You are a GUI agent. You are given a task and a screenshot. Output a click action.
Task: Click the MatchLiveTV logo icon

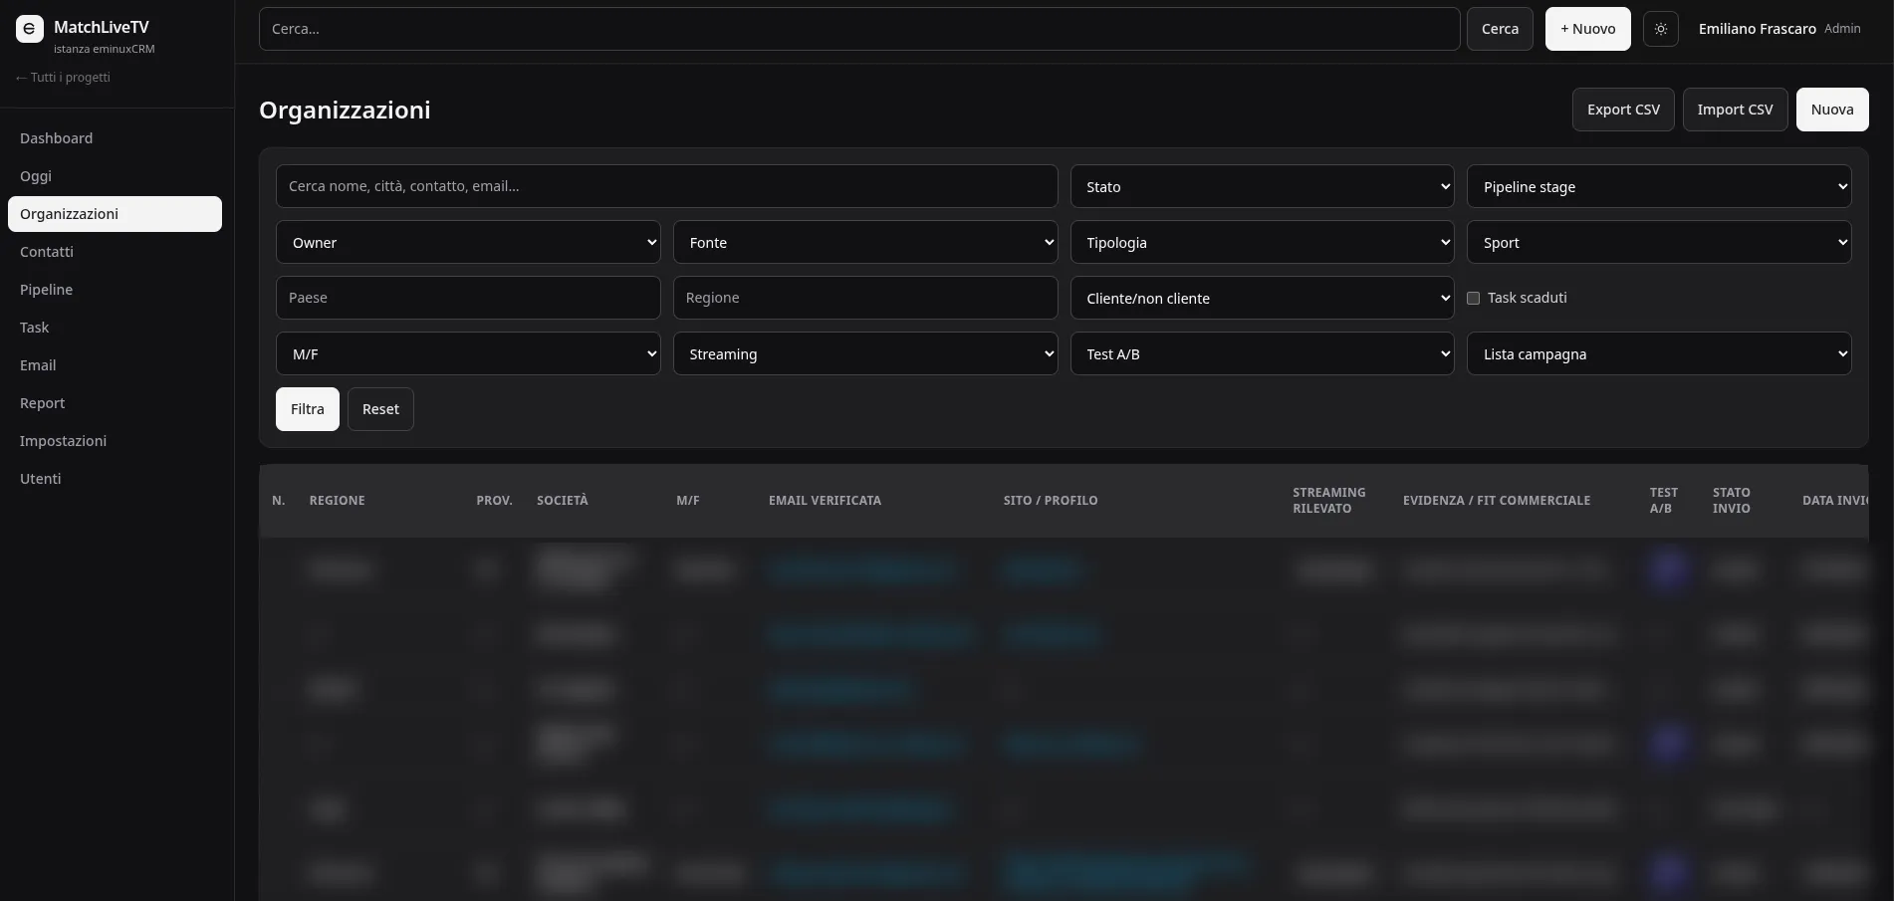30,29
